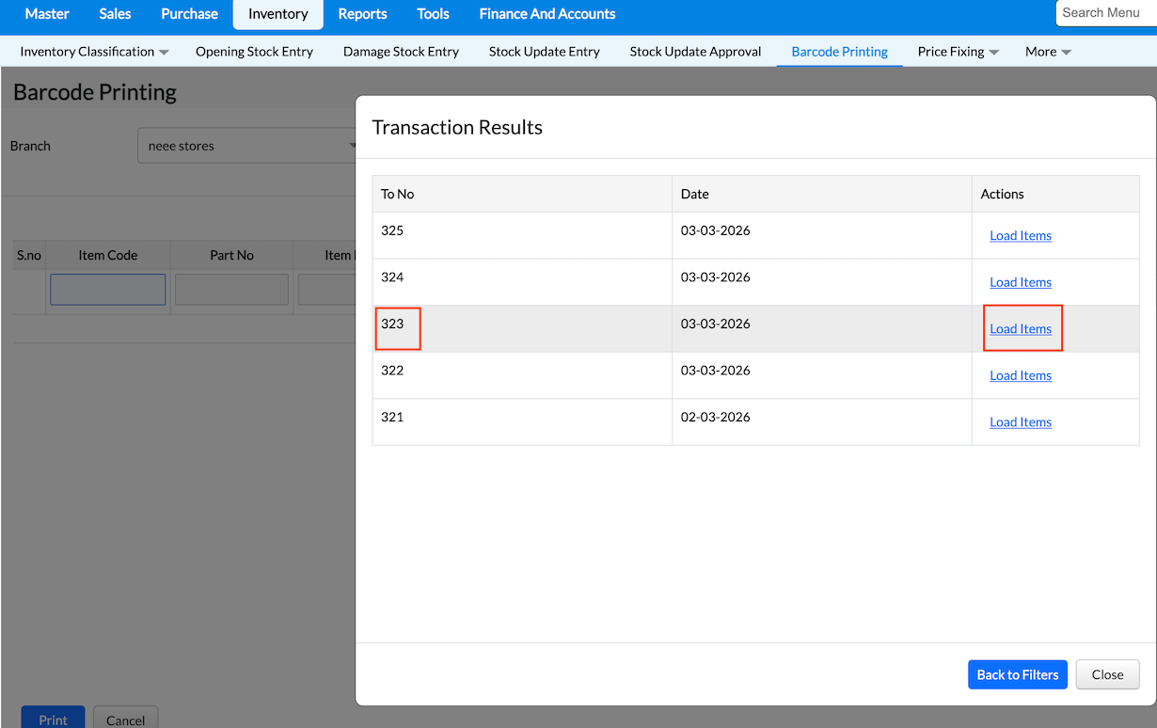Click the Item Code input field

(x=108, y=290)
